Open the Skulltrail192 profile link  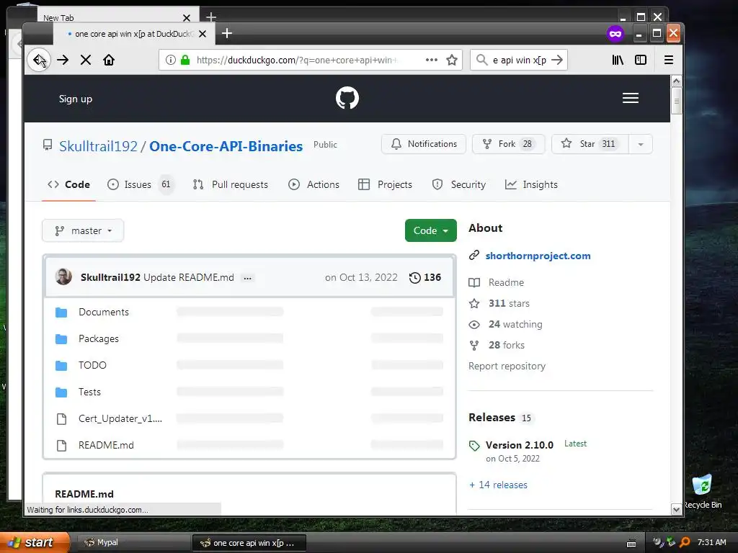click(98, 146)
